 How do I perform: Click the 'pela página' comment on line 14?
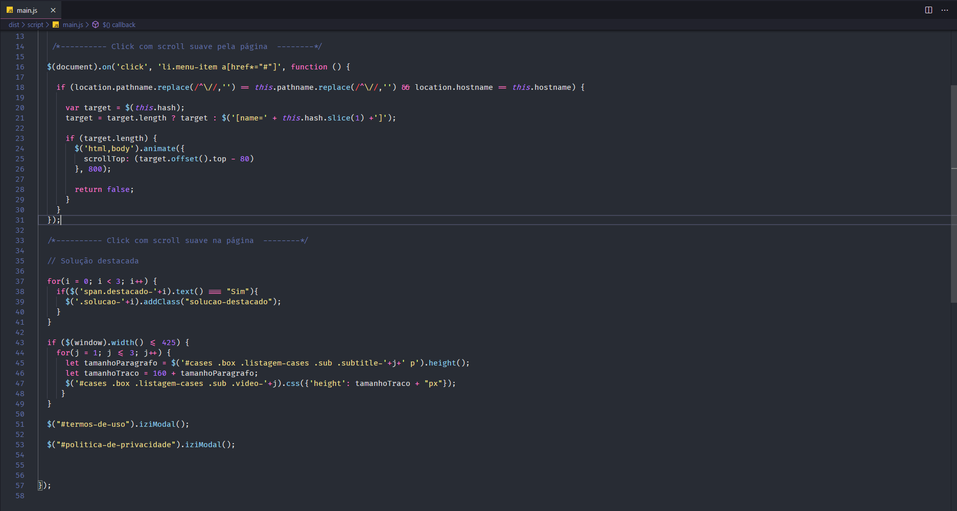242,46
